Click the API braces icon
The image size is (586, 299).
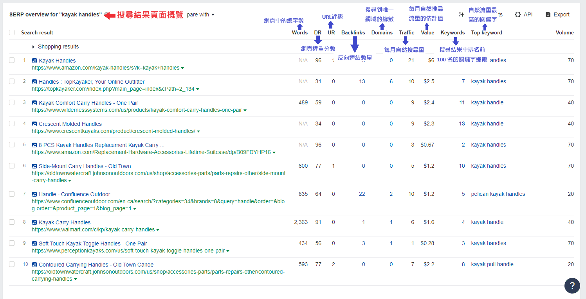click(518, 14)
